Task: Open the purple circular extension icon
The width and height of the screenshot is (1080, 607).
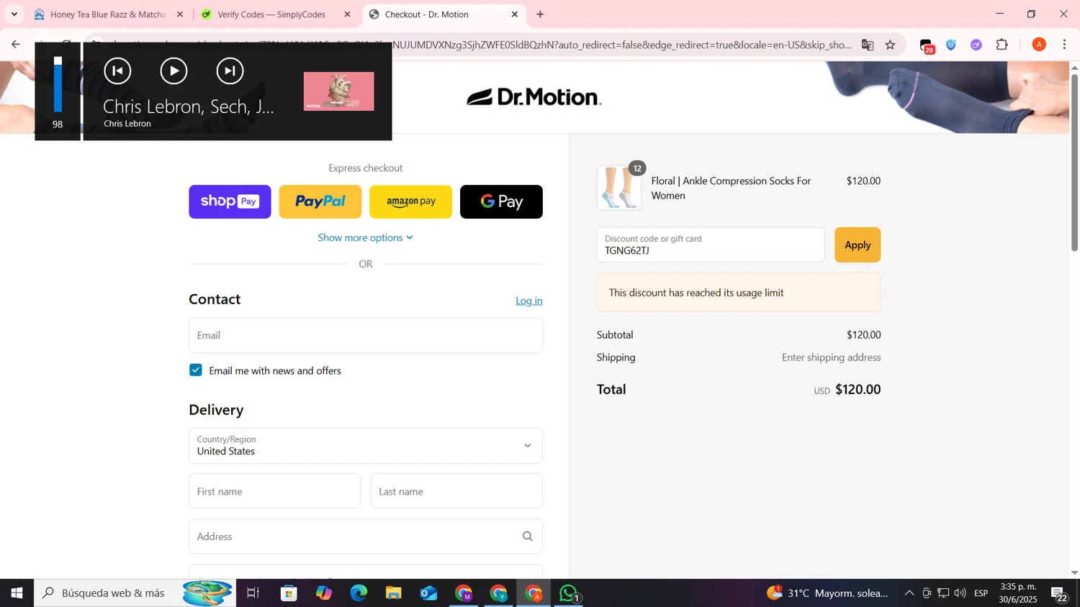Action: tap(976, 45)
